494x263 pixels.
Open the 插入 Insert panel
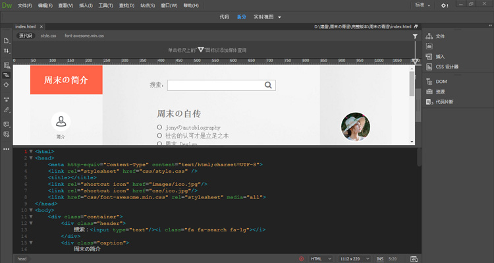click(435, 57)
